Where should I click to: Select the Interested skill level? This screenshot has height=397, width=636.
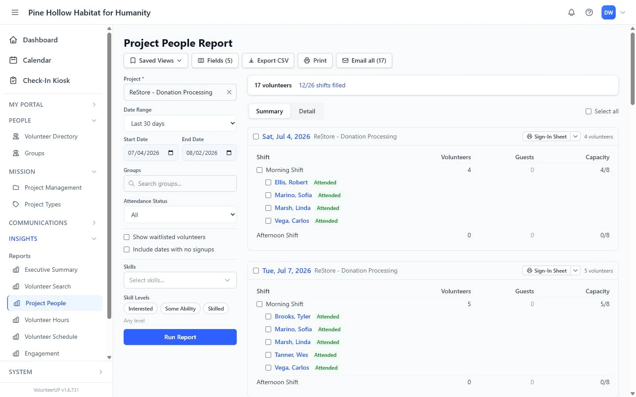140,309
